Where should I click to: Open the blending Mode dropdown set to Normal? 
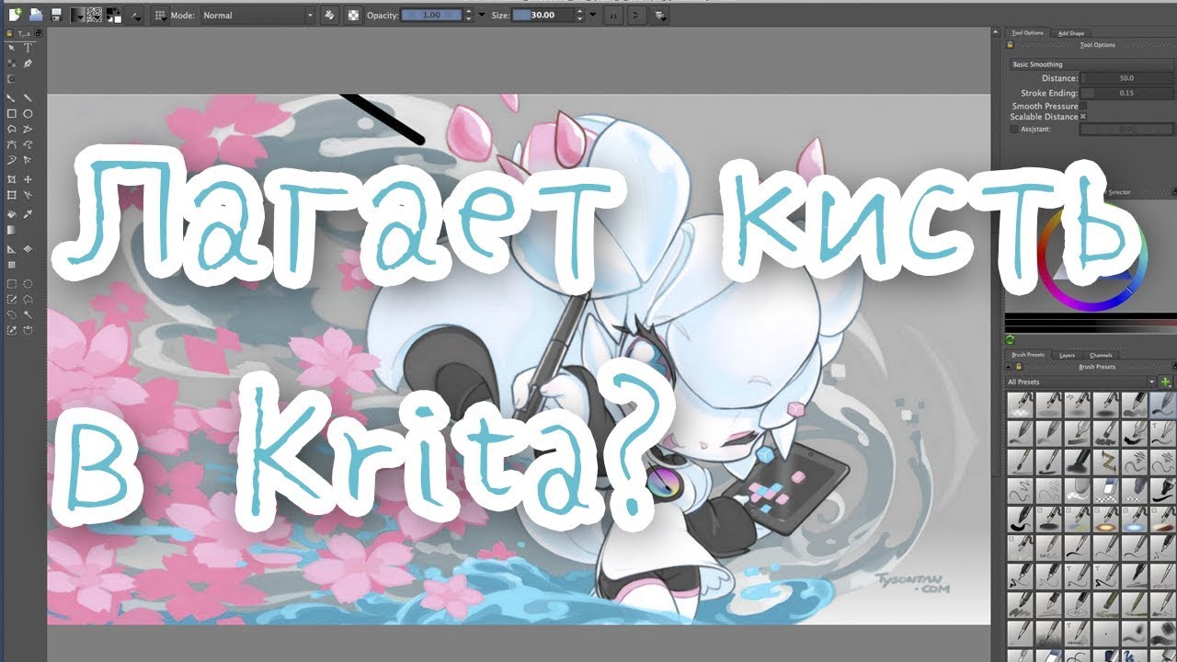pos(257,16)
